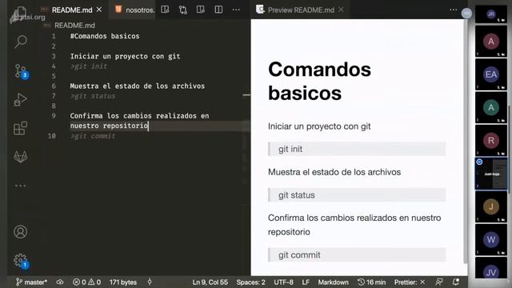This screenshot has height=288, width=512.
Task: Click the compare changes toolbar icon
Action: tap(183, 10)
